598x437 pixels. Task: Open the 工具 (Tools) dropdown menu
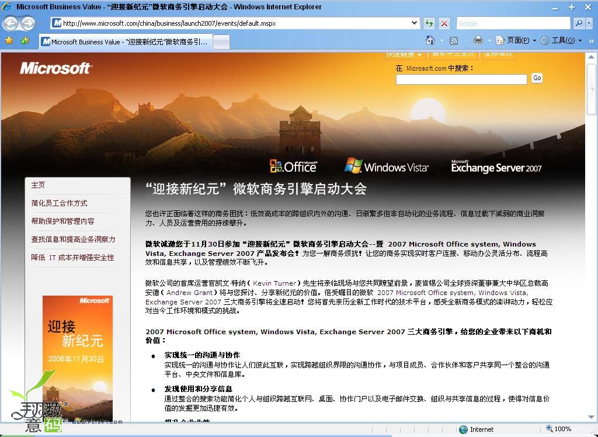[561, 40]
